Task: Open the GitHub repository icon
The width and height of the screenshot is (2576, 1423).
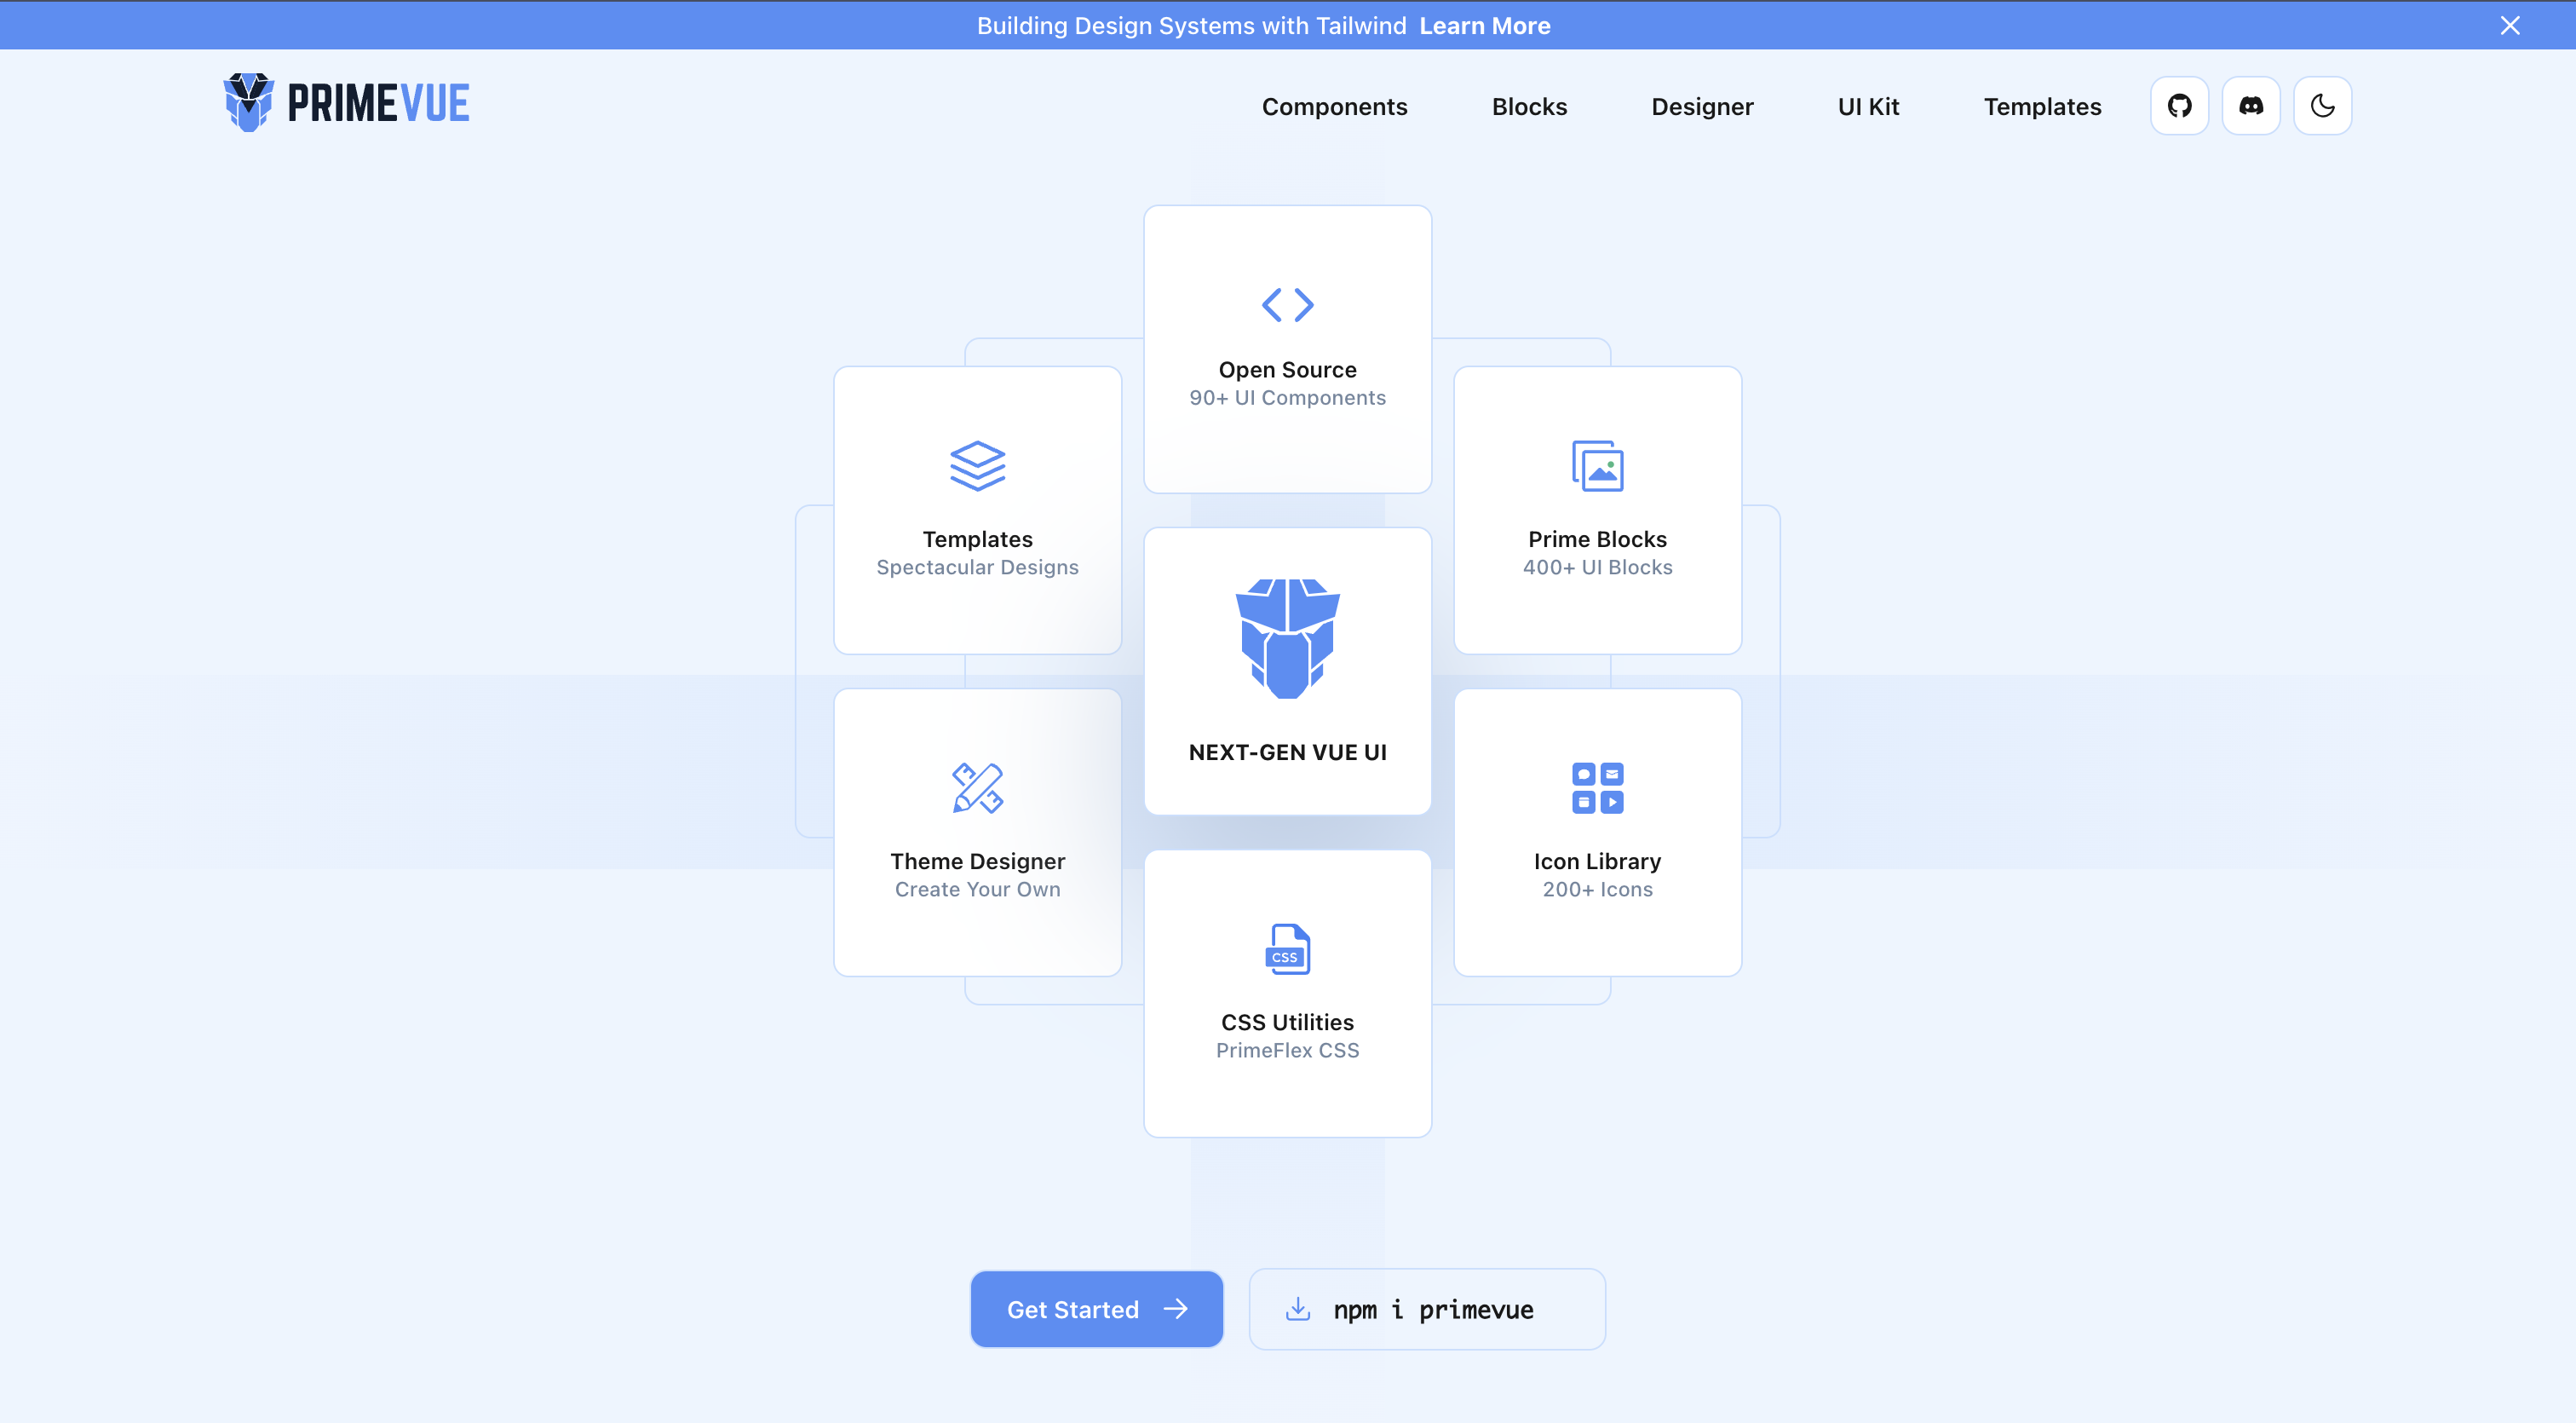Action: click(x=2179, y=106)
